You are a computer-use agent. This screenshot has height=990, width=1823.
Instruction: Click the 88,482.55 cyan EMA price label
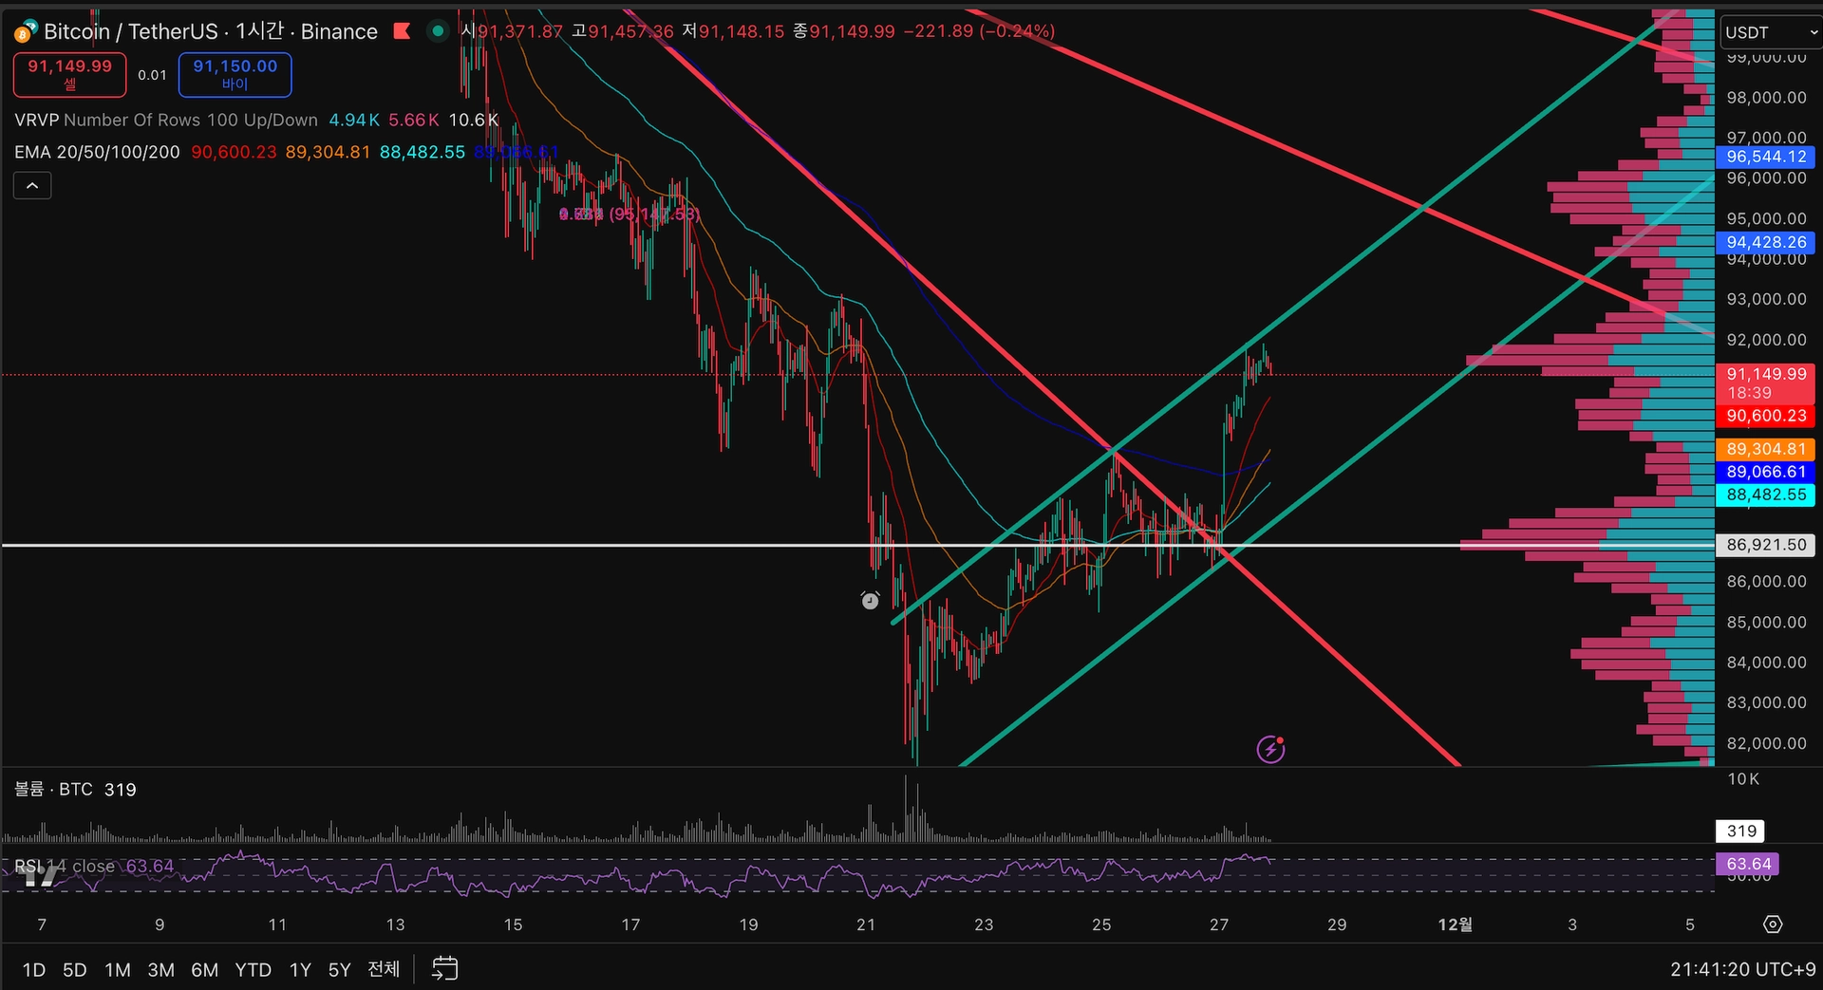(x=1766, y=495)
